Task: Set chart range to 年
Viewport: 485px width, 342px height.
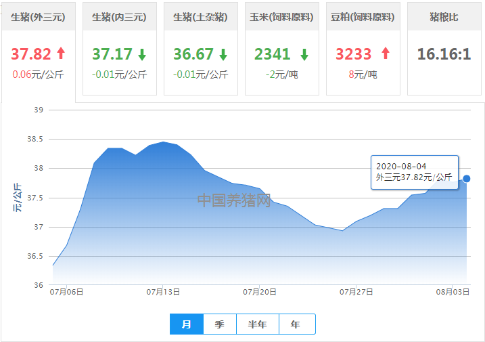Action: (x=296, y=324)
